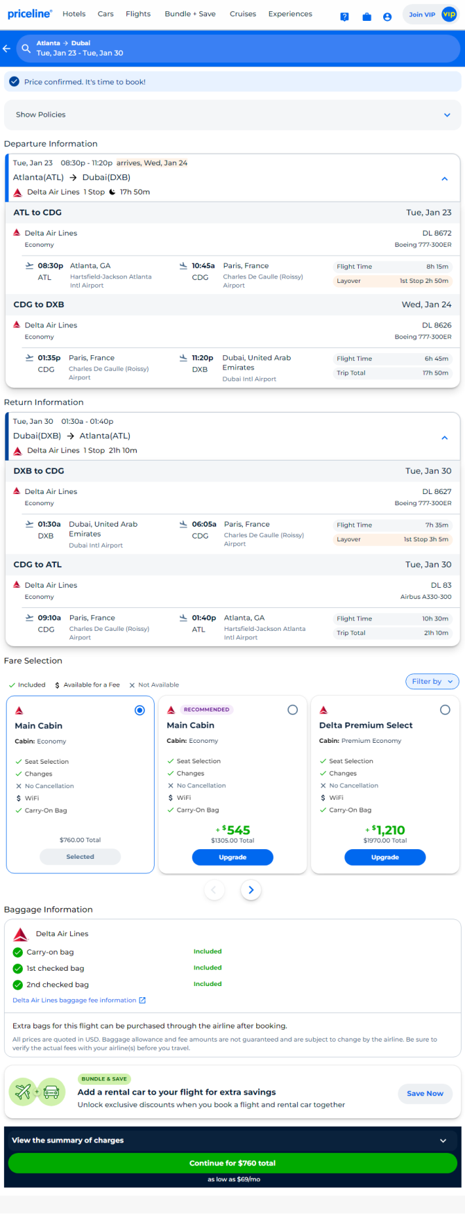Upgrade to $1305 Main Cabin fare

coord(232,858)
